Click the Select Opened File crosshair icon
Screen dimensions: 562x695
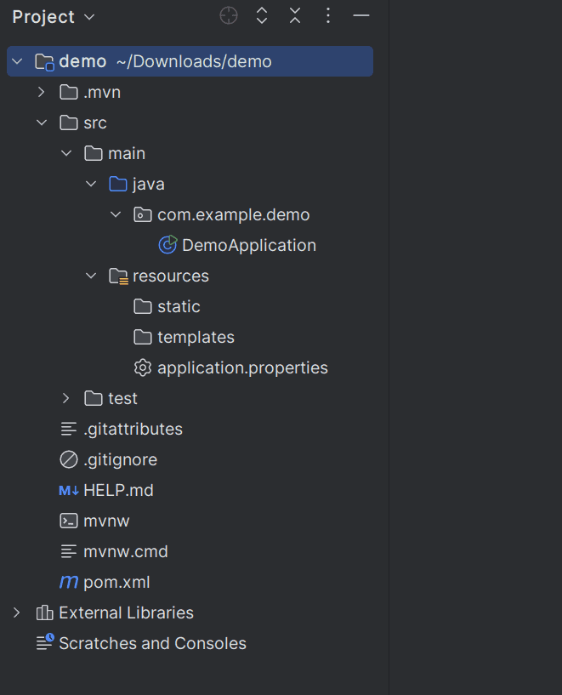click(x=229, y=16)
